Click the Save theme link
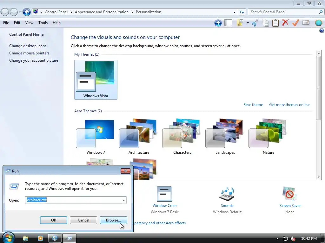This screenshot has width=325, height=243. point(253,105)
